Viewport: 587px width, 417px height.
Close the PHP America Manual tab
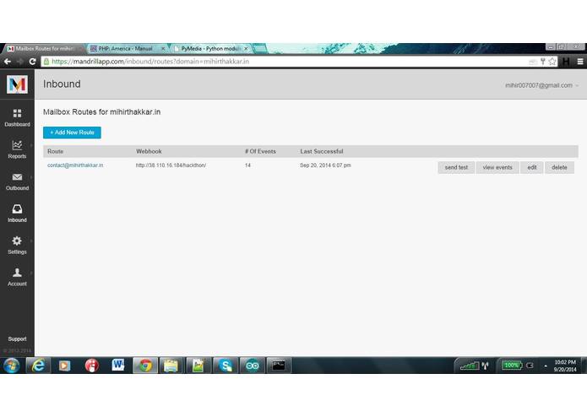tap(163, 49)
